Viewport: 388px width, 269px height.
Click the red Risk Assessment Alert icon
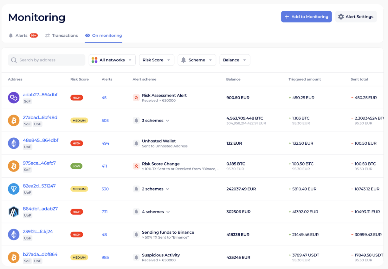click(136, 97)
